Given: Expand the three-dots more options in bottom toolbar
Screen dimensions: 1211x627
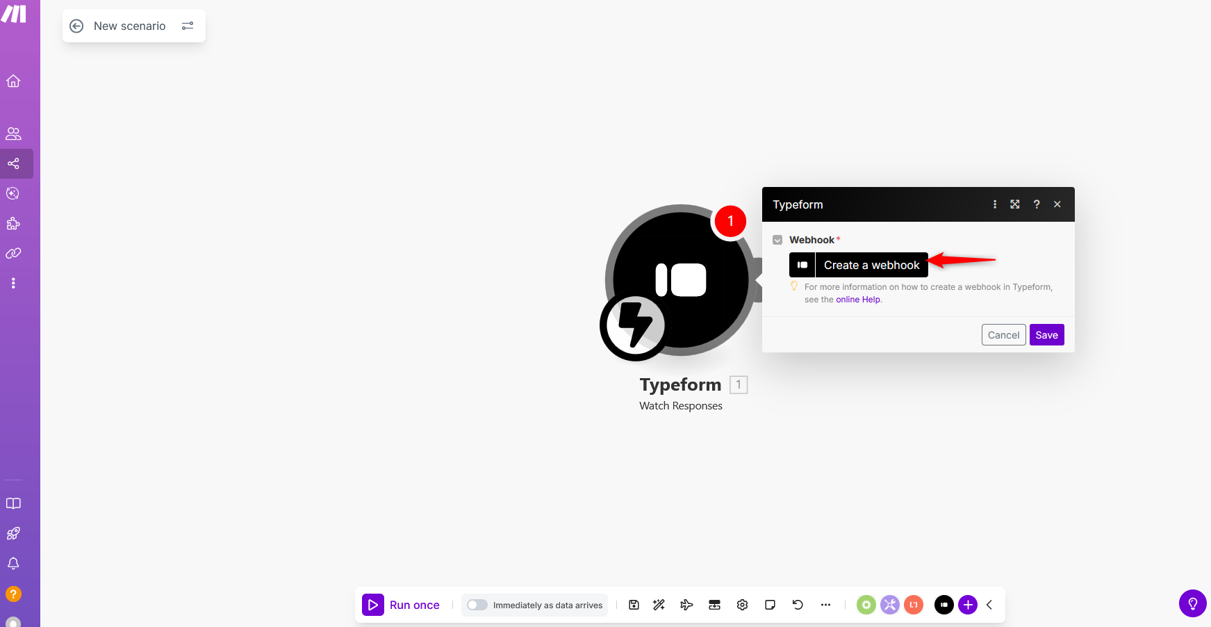Looking at the screenshot, I should click(x=825, y=605).
